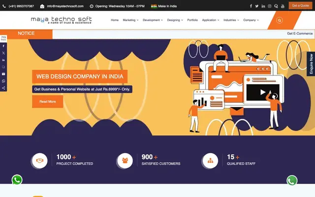Viewport: 315px width, 197px height.
Task: Open the Facebook page from header icons
Action: (251, 6)
